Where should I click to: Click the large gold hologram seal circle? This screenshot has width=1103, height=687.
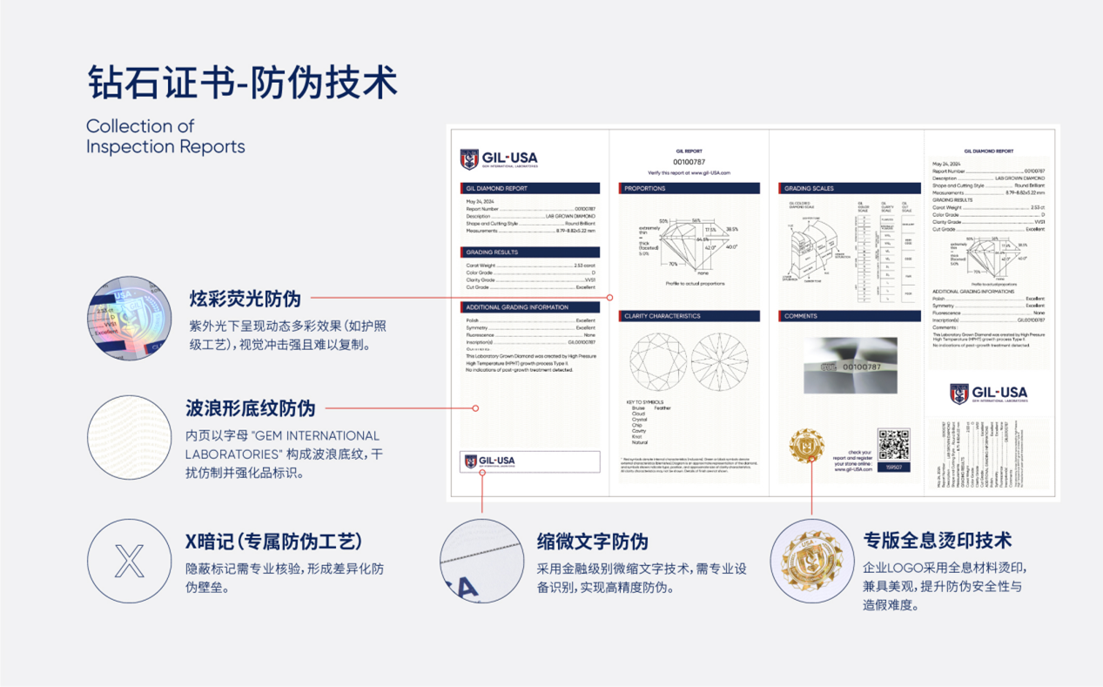pos(811,562)
